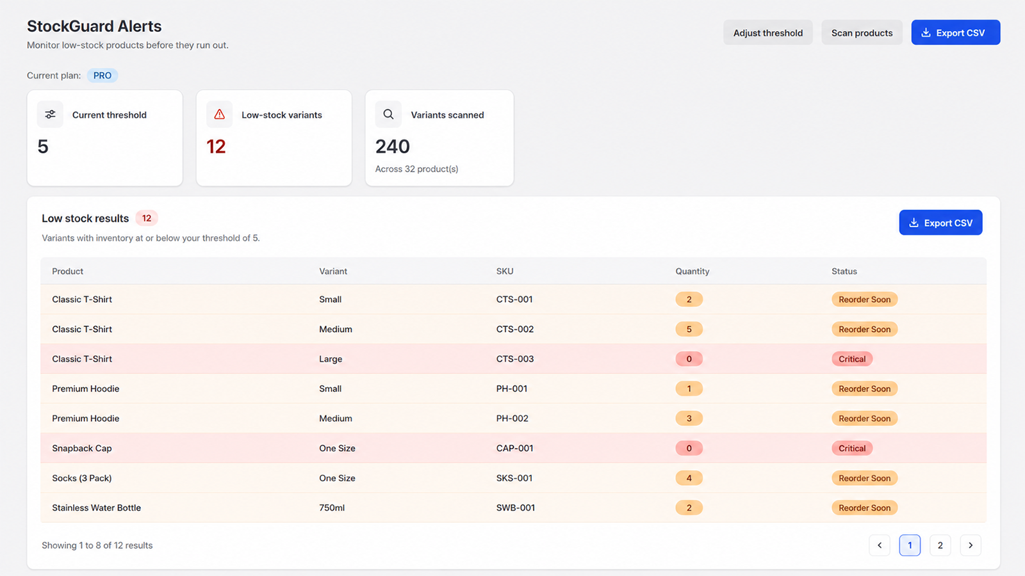
Task: Go to next page with right chevron
Action: click(971, 545)
